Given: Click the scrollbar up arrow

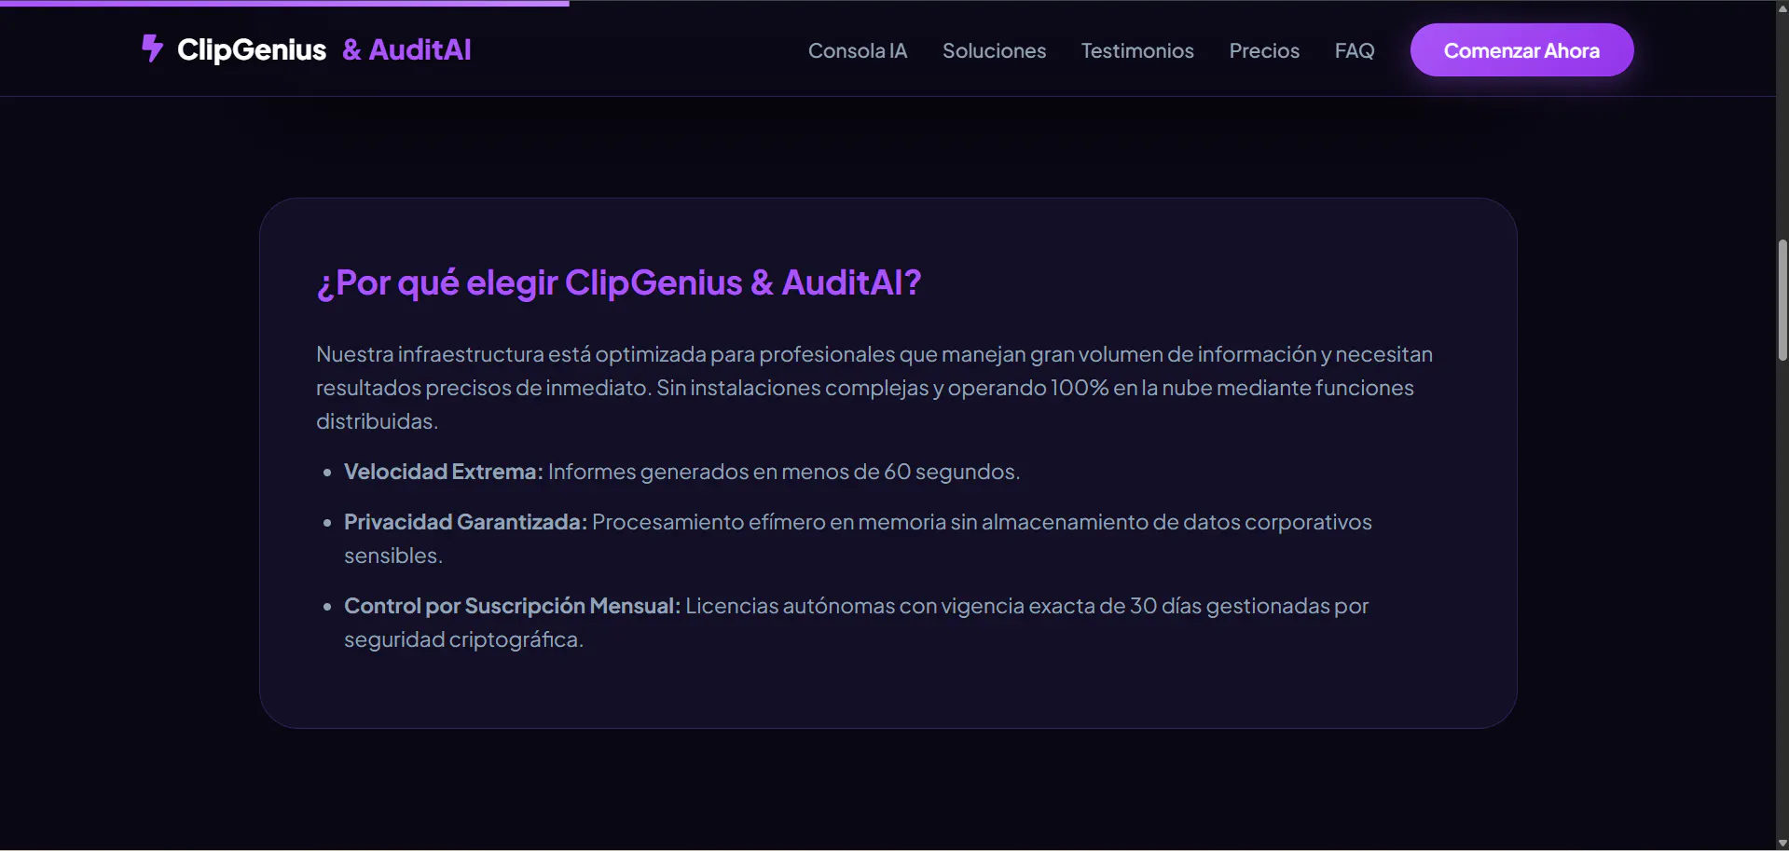Looking at the screenshot, I should (x=1782, y=7).
